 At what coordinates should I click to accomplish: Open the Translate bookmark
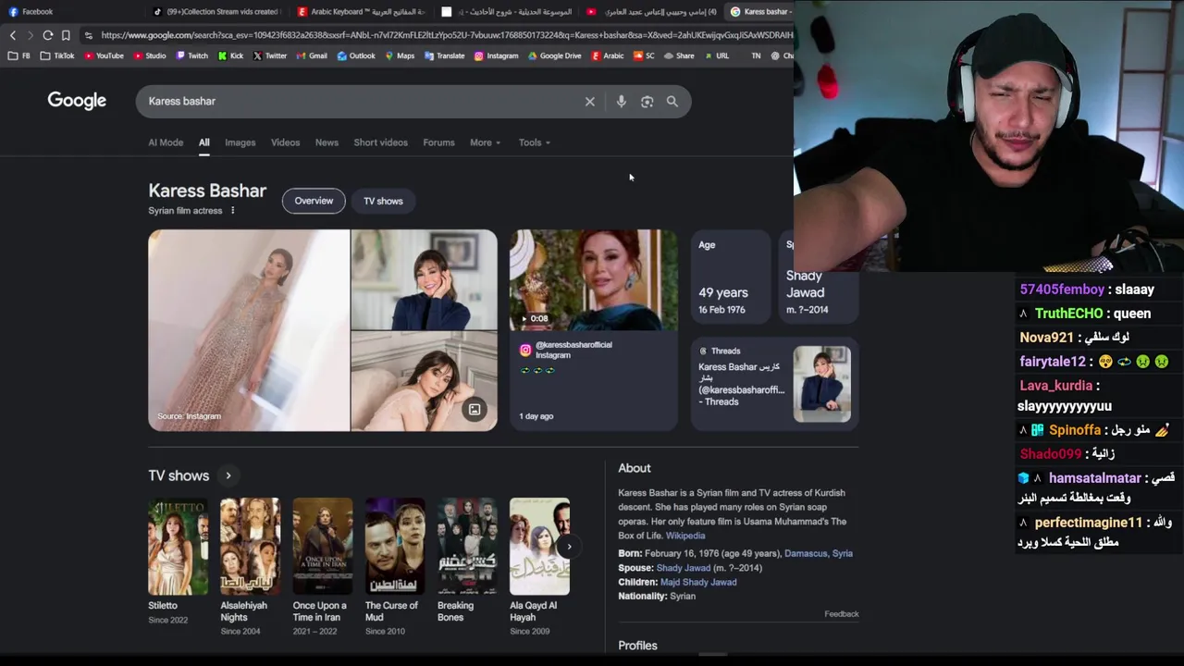tap(445, 55)
